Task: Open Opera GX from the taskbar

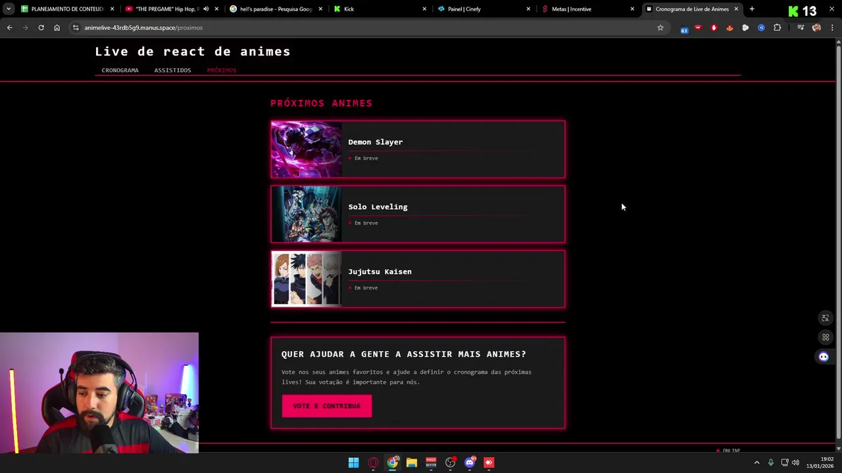Action: click(x=373, y=462)
